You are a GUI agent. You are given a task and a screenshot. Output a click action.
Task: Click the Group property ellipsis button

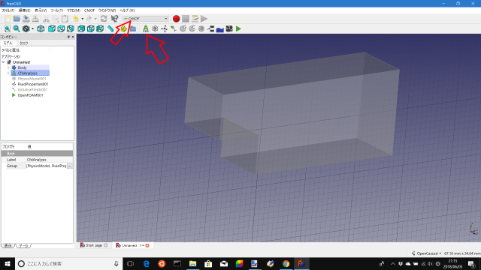click(x=70, y=166)
